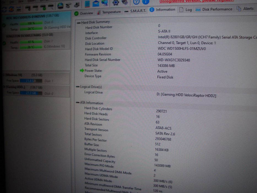This screenshot has height=193, width=257.
Task: Click the WDC disk 100% health bar
Action: click(31, 23)
